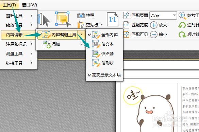Open 注释和标记 submenu
The image size is (199, 132).
click(x=19, y=44)
